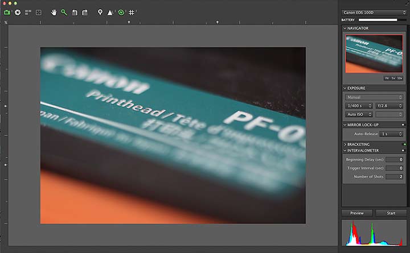Click the Auto-Release label
The image size is (410, 253).
pyautogui.click(x=366, y=134)
